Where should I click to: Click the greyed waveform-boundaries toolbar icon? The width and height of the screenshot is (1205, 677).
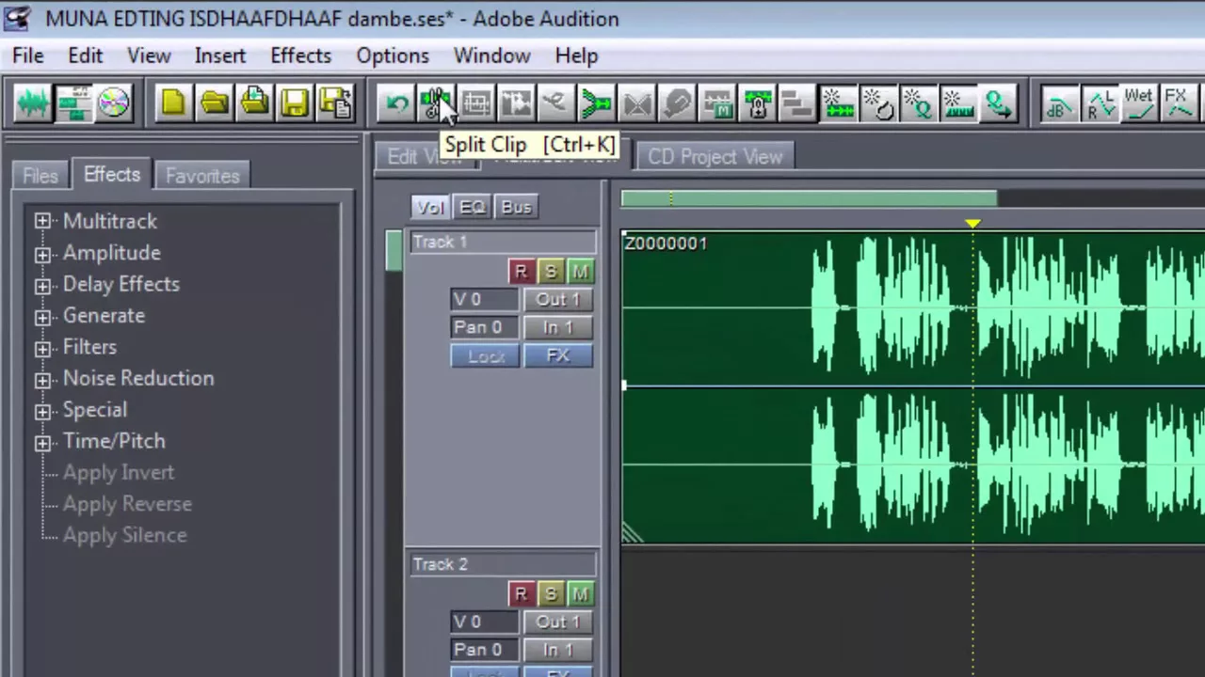click(516, 103)
